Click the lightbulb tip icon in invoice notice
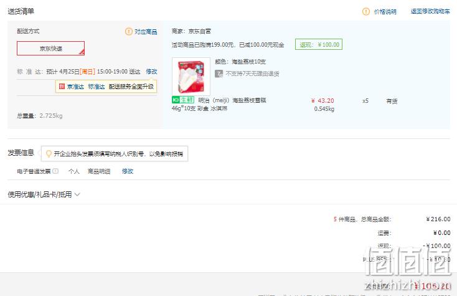Screen dimensions: 457x296 (x=49, y=154)
